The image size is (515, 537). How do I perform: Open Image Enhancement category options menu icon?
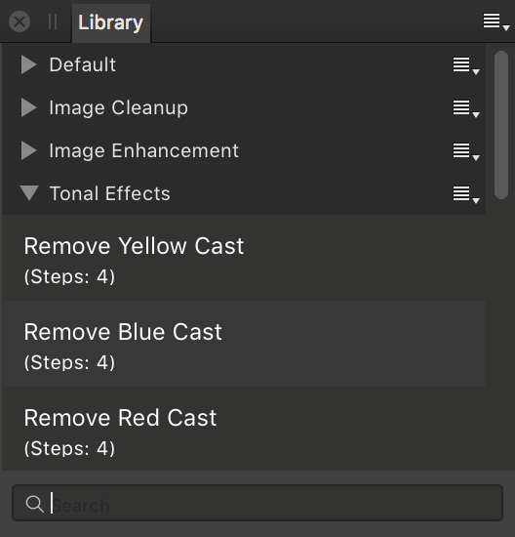coord(466,151)
